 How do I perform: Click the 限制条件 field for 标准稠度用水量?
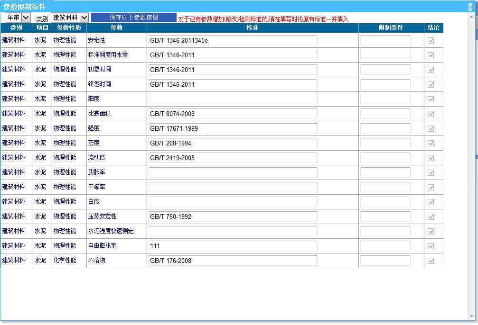(385, 55)
